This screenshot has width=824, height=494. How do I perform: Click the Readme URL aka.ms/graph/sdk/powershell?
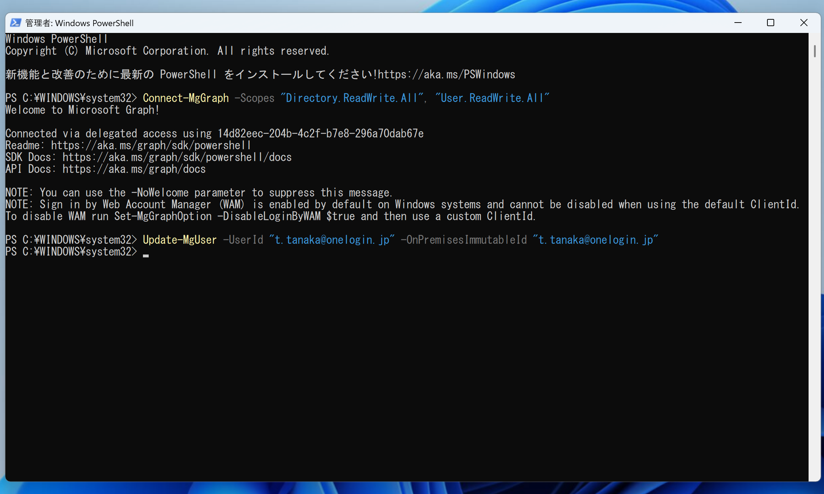click(x=151, y=145)
